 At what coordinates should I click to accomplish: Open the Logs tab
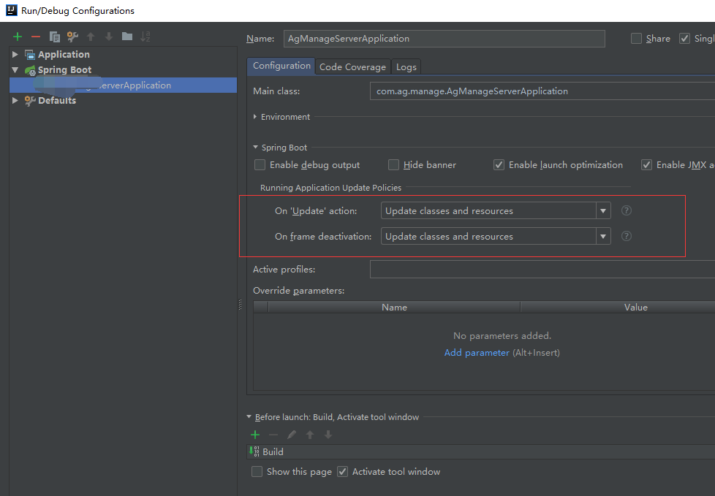(406, 66)
